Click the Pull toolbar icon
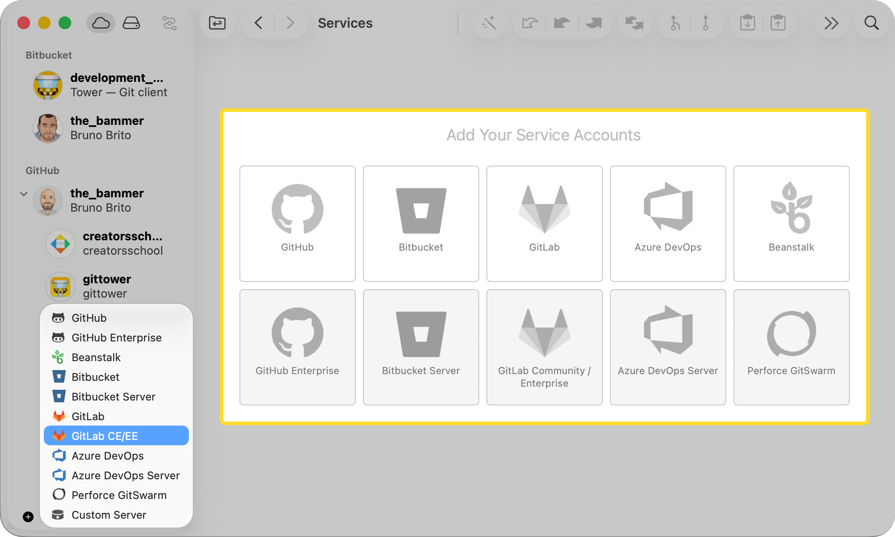Viewport: 895px width, 537px height. 562,23
